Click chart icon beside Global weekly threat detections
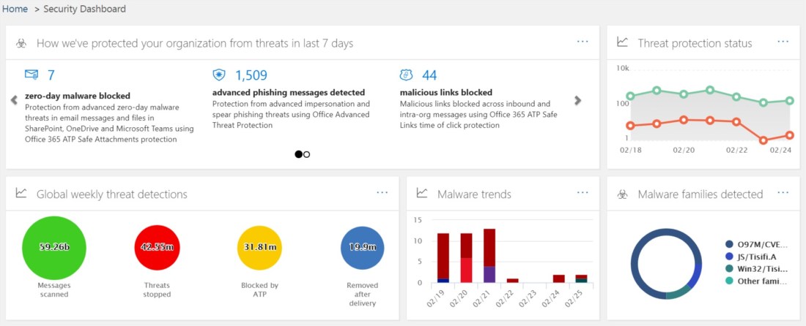This screenshot has height=326, width=806. 21,194
